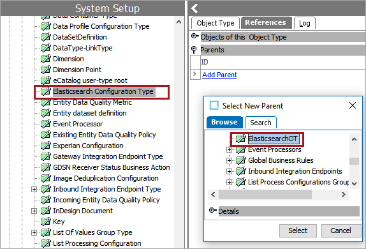Click the icon beside Dimension

(x=45, y=59)
